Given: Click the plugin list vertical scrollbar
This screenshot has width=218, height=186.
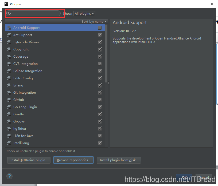Looking at the screenshot, I should point(106,53).
